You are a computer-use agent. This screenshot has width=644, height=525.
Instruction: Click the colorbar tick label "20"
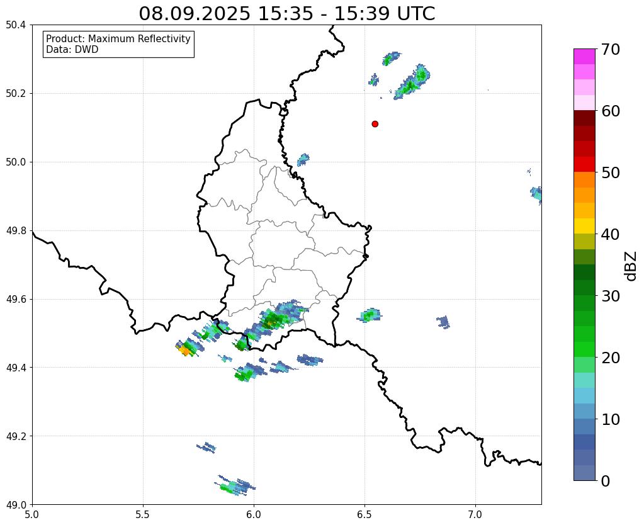[x=610, y=358]
